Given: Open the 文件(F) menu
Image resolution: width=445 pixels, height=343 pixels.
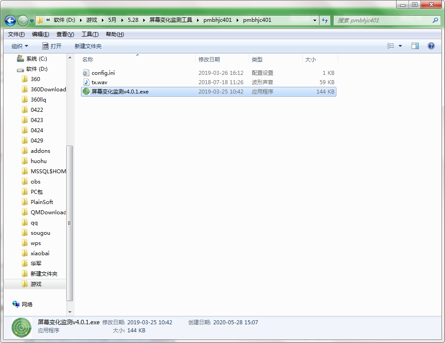Looking at the screenshot, I should pos(16,34).
